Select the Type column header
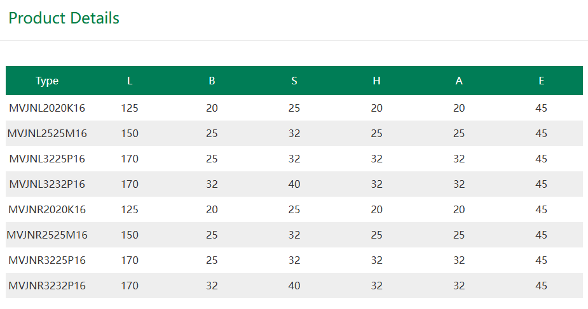The height and width of the screenshot is (309, 588). 47,81
